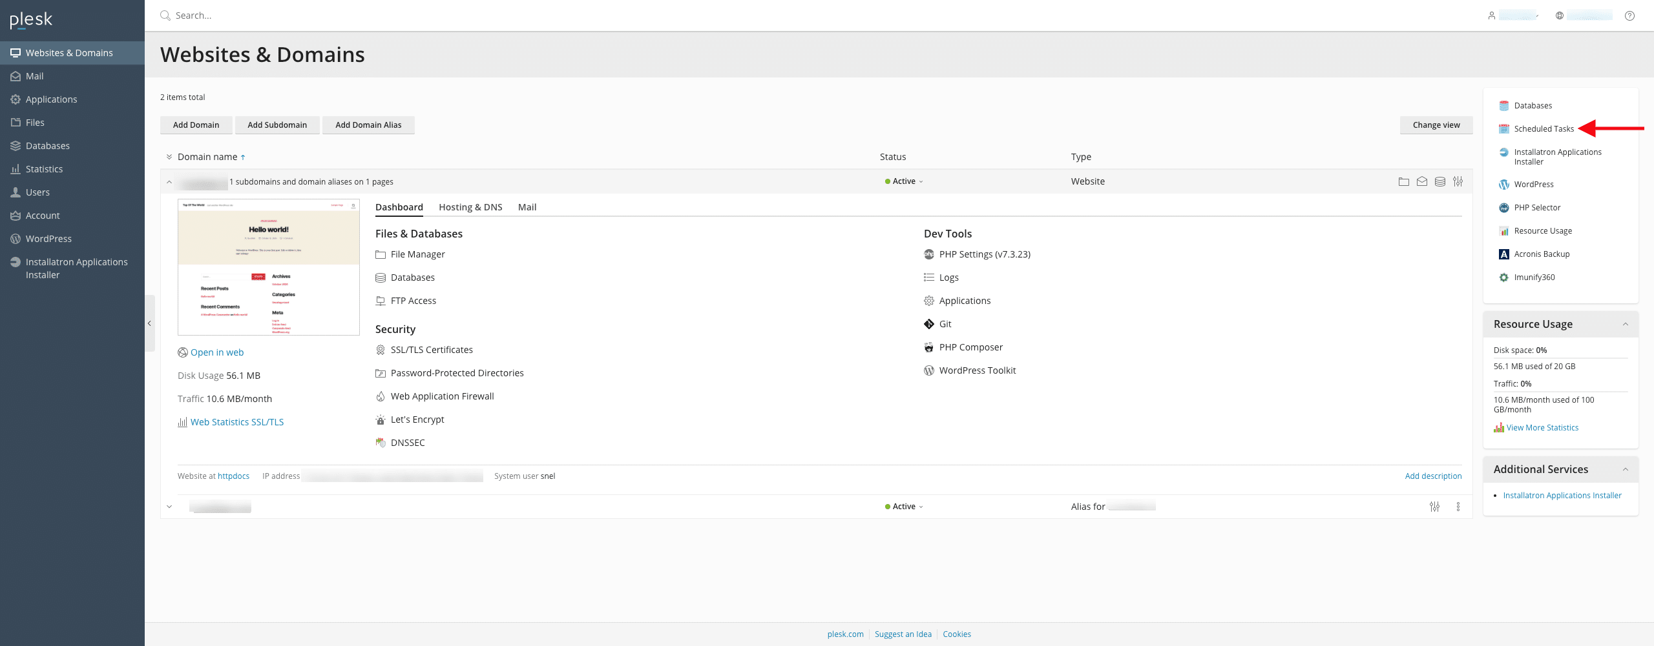Open WordPress Toolkit
Screen dimensions: 1654x646
[970, 370]
